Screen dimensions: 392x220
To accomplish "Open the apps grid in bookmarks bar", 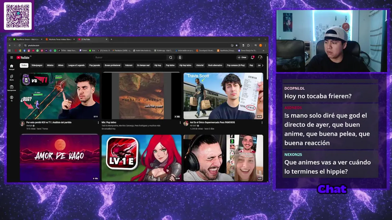I will coord(9,50).
